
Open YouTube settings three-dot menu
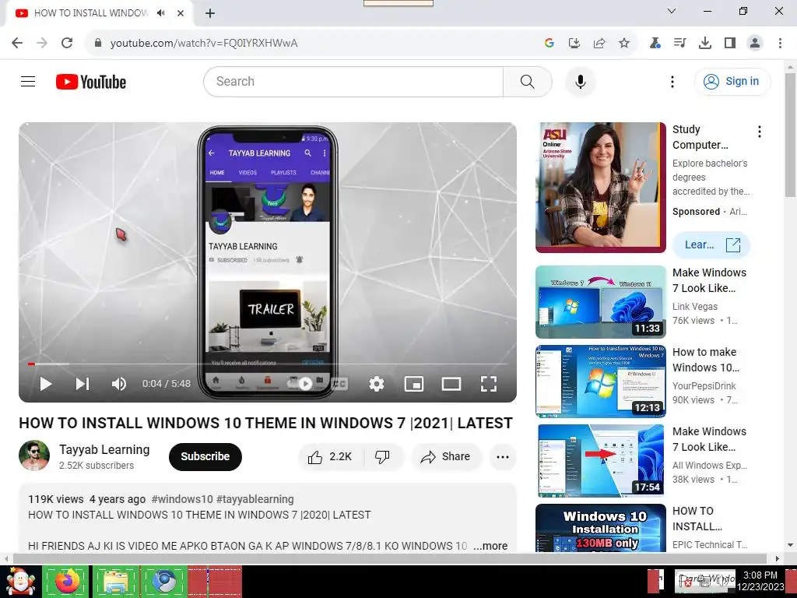tap(672, 81)
